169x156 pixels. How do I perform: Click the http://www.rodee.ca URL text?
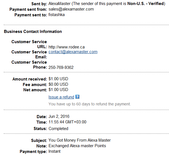pyautogui.click(x=67, y=47)
